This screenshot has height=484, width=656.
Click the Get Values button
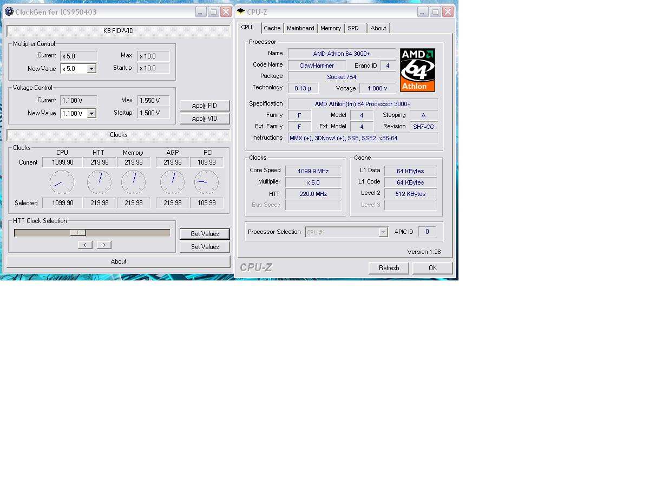(205, 234)
